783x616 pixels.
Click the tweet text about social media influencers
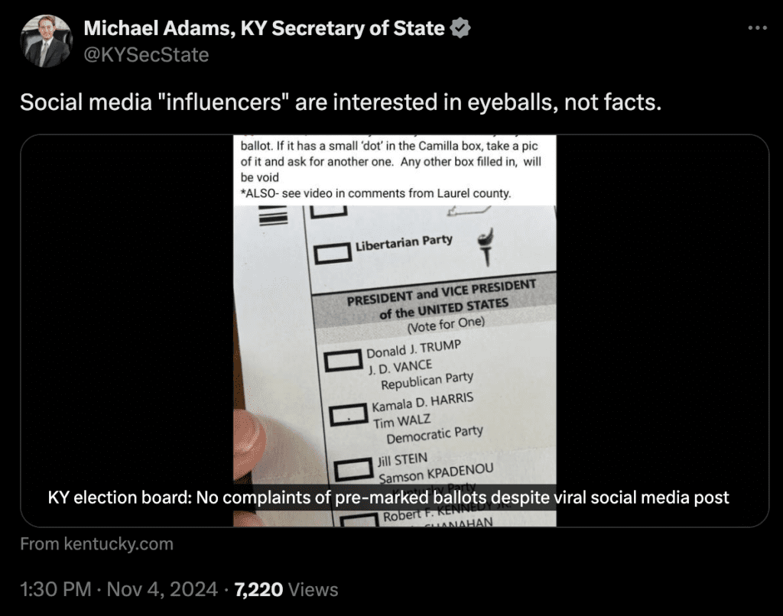(x=340, y=102)
